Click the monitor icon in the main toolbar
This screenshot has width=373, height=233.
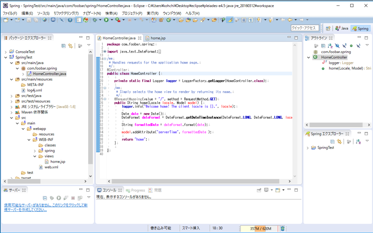point(53,20)
